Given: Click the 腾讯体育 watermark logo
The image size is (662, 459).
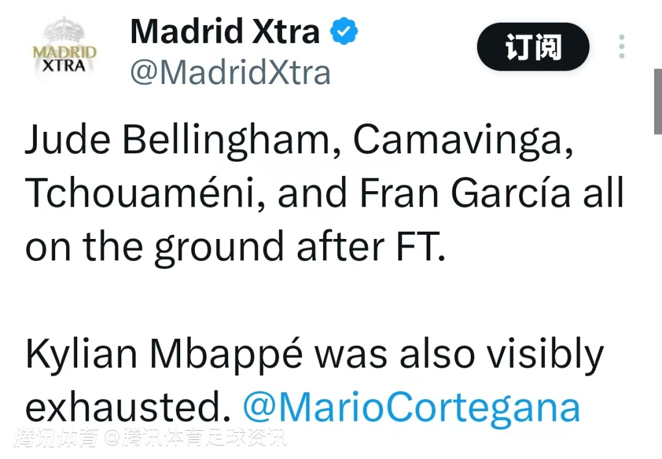Looking at the screenshot, I should click(58, 438).
